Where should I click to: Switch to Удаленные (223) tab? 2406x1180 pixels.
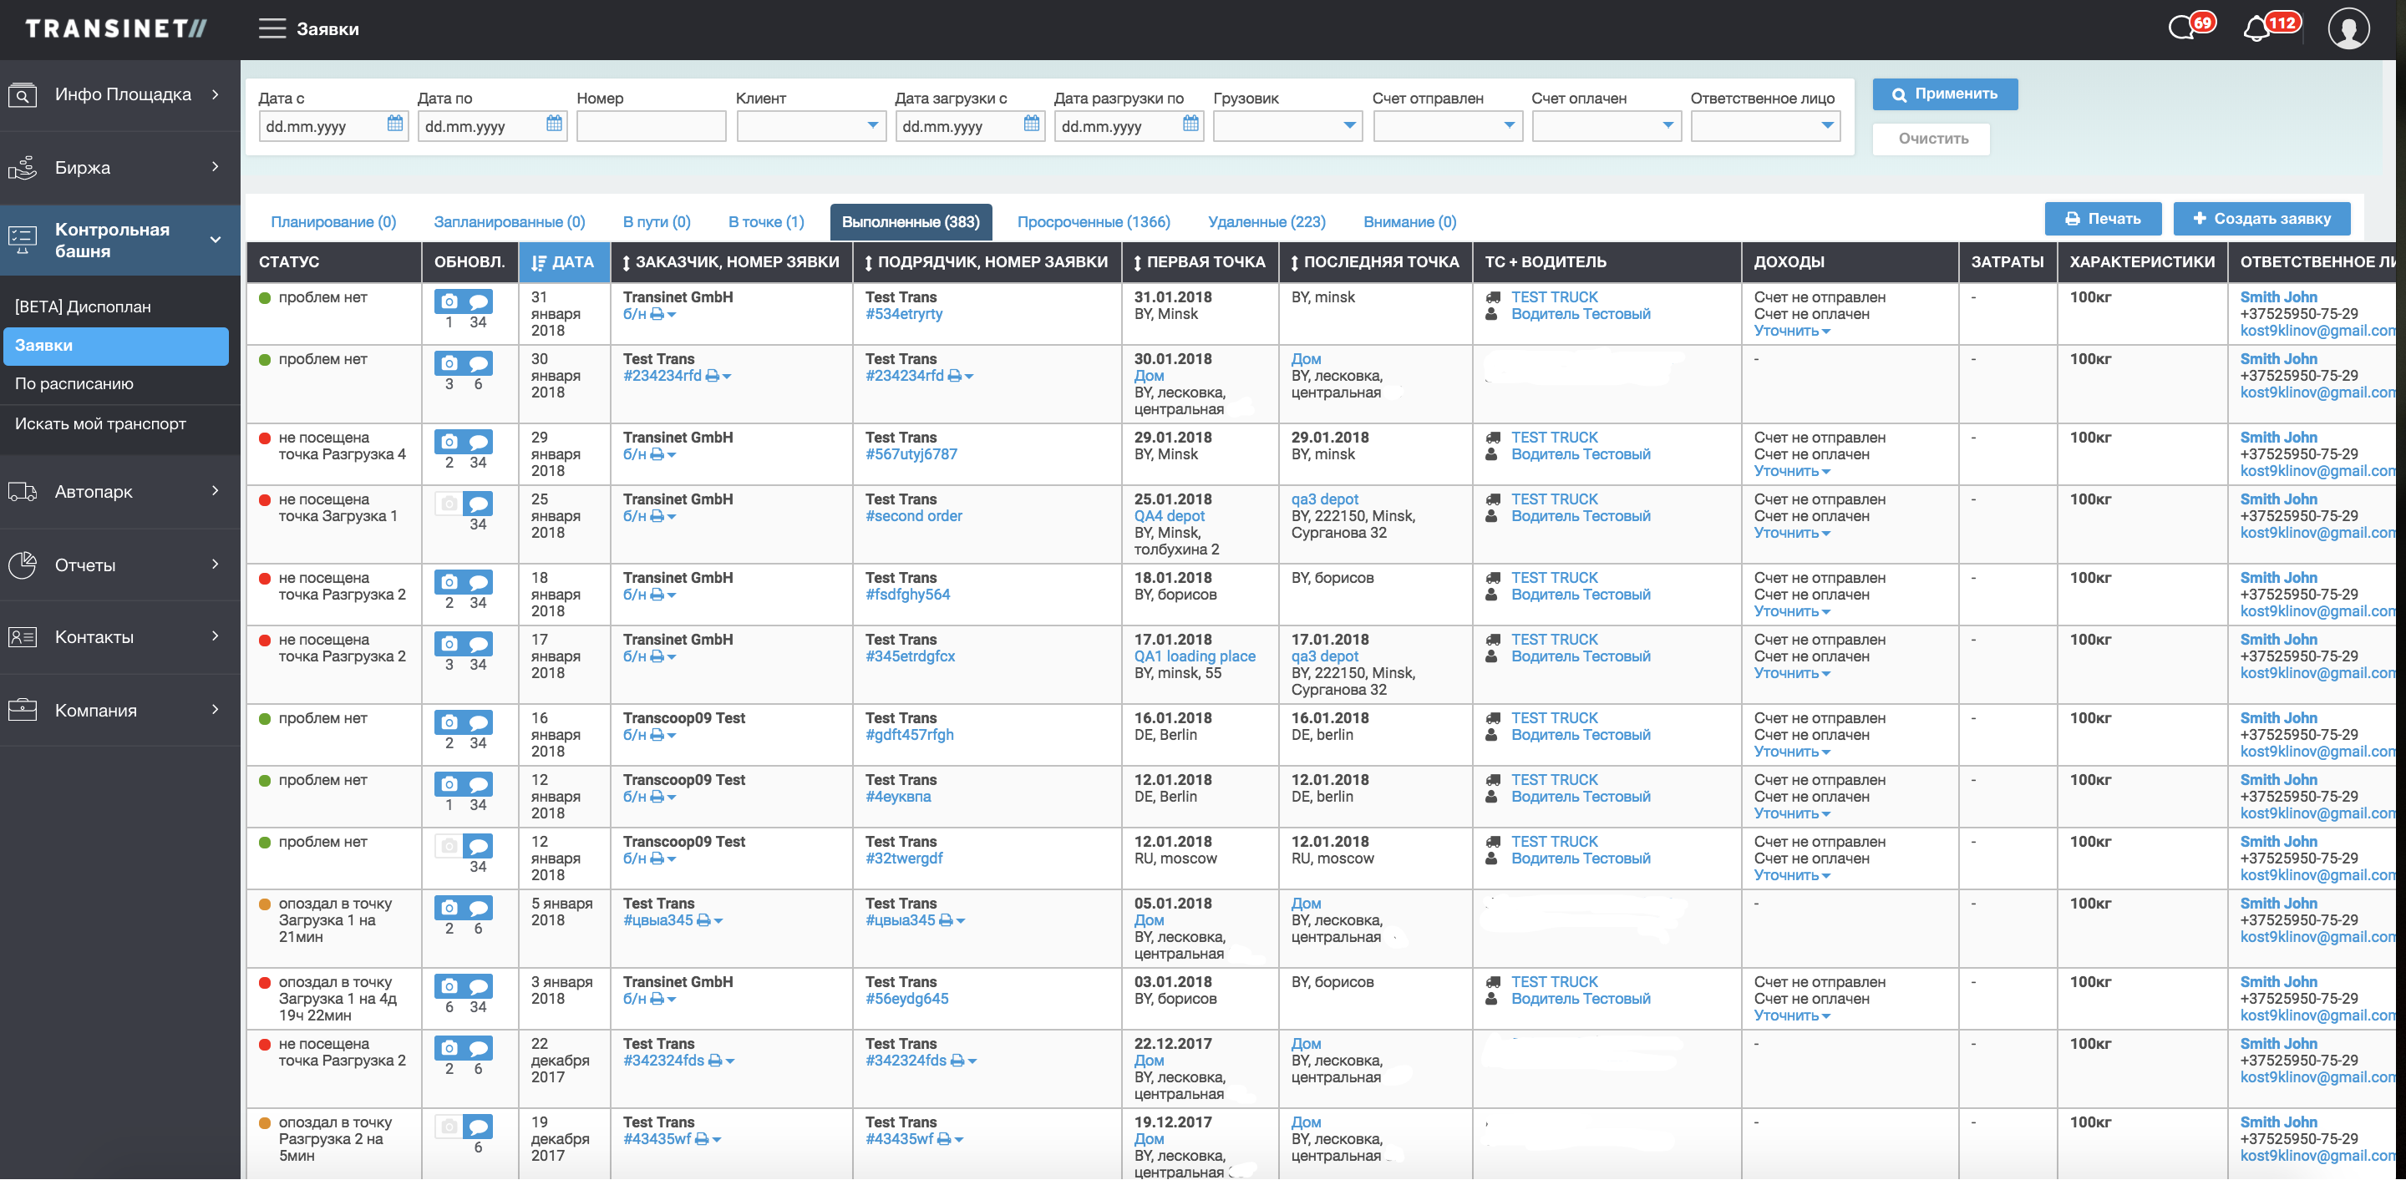coord(1266,222)
